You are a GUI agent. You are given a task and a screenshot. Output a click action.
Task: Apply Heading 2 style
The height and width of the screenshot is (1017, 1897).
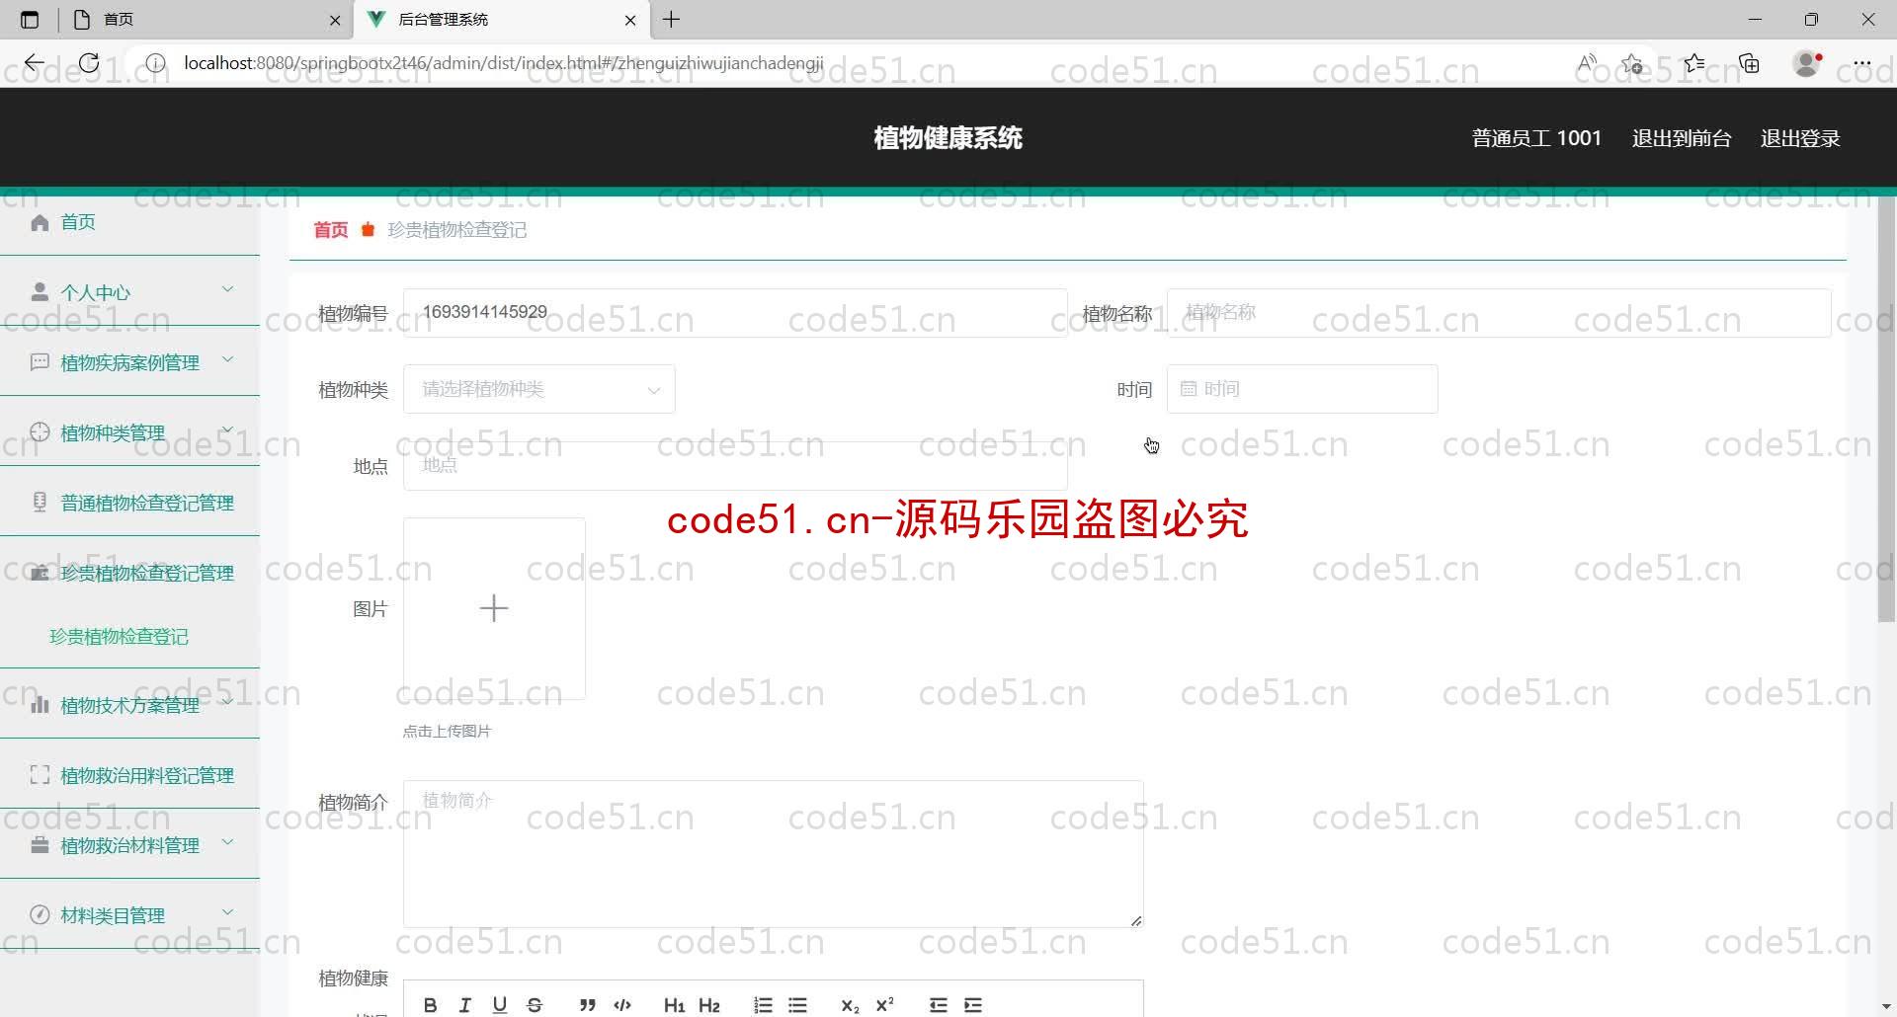coord(709,1005)
